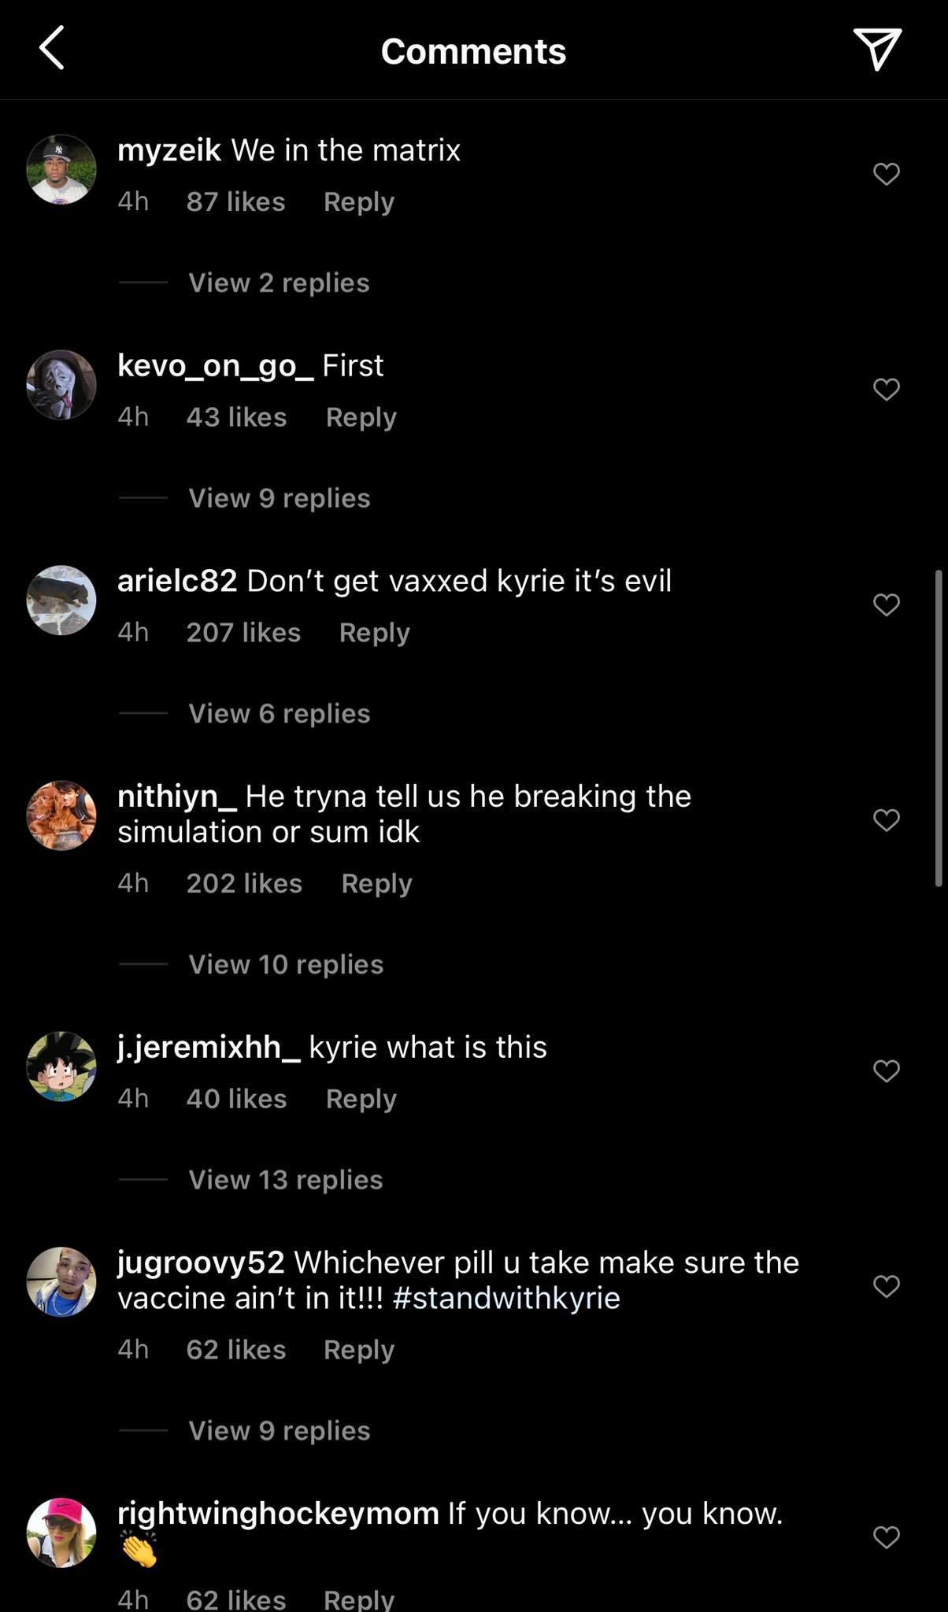
Task: Open the 6 replies under arielc82's comment
Action: pos(278,713)
